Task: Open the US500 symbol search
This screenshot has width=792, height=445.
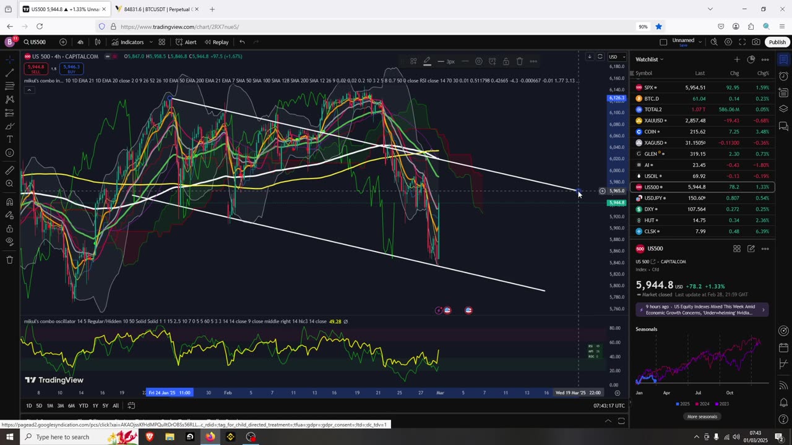Action: [x=35, y=42]
